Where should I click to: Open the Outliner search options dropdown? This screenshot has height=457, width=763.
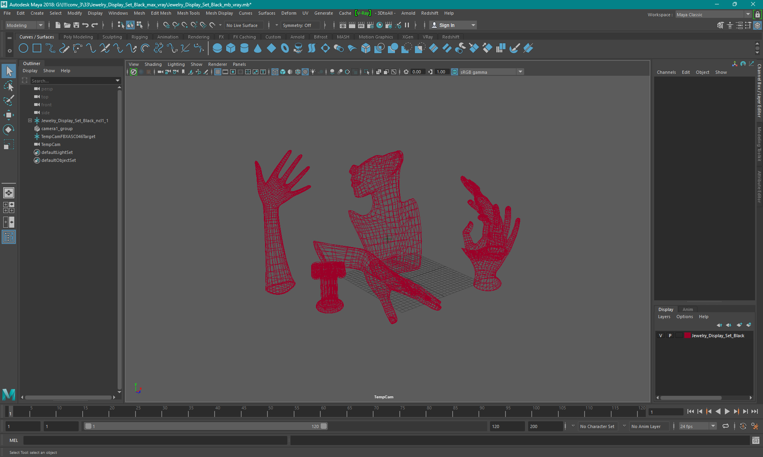(x=118, y=81)
